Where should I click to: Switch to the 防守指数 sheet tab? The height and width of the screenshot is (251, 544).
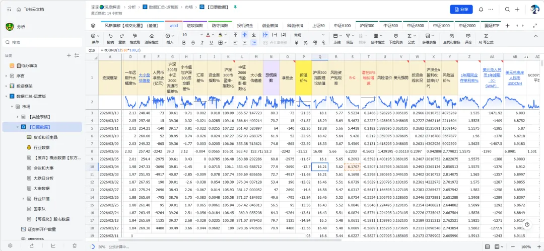pyautogui.click(x=220, y=26)
